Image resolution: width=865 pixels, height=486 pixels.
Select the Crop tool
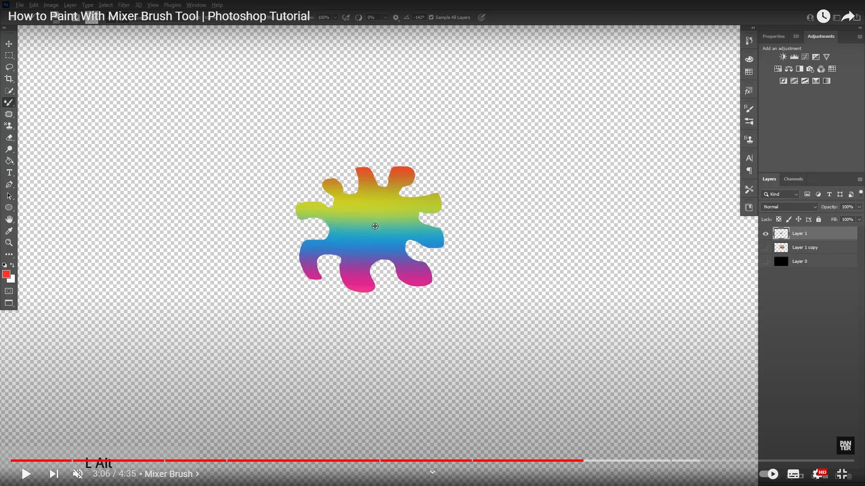[x=9, y=79]
